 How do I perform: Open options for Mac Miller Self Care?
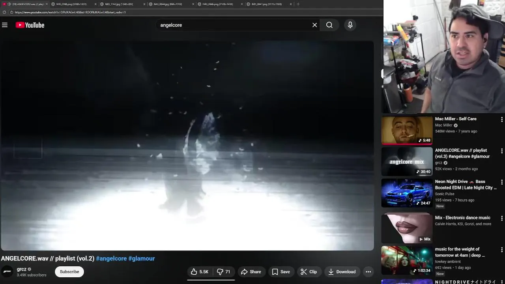tap(501, 119)
